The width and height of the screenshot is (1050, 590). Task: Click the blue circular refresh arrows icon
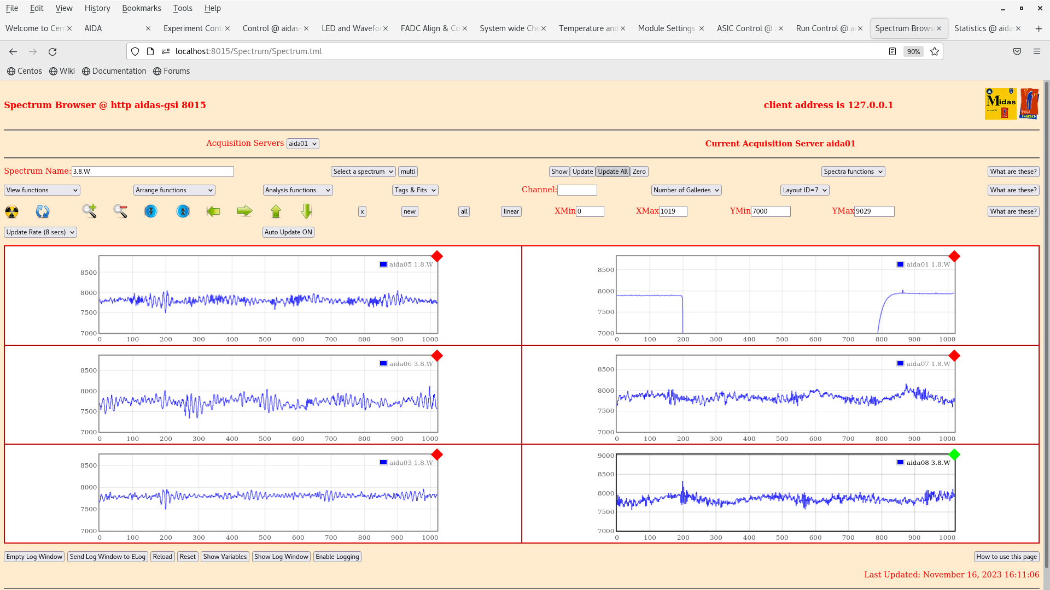43,211
